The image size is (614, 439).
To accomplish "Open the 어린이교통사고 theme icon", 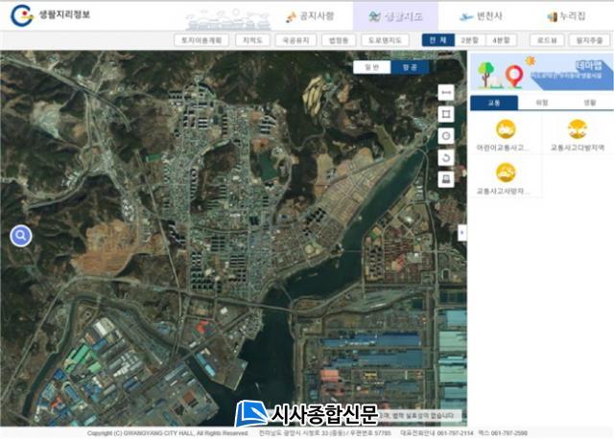I will pos(506,130).
